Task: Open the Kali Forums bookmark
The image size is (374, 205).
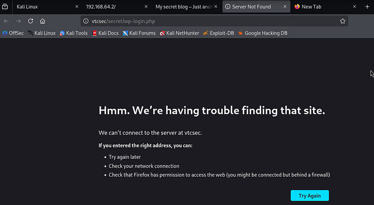Action: (x=139, y=33)
